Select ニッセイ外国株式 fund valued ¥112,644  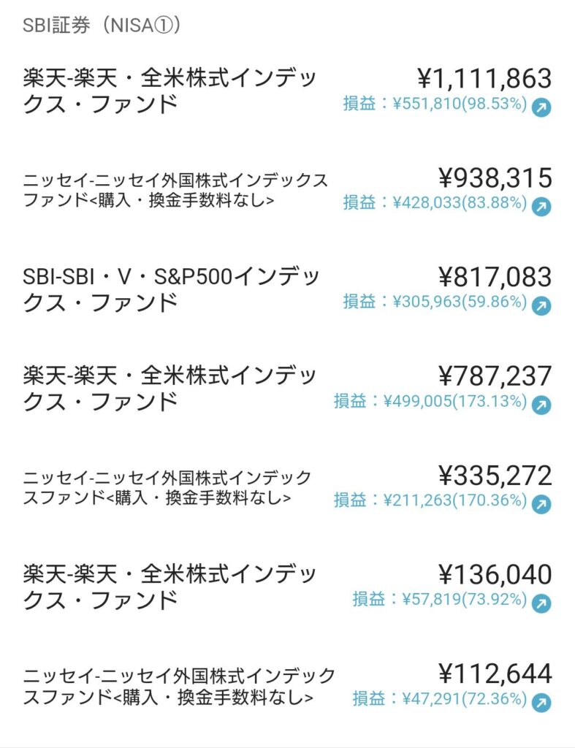tap(179, 687)
